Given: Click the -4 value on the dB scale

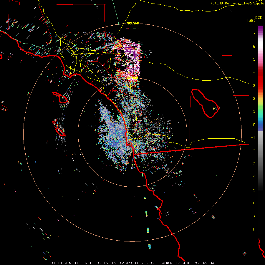Looking at the screenshot, I should 253,177.
